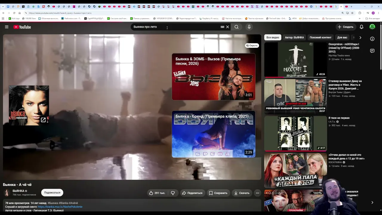Reload the current page
Viewport: 382px width, 215px height.
pos(14,13)
